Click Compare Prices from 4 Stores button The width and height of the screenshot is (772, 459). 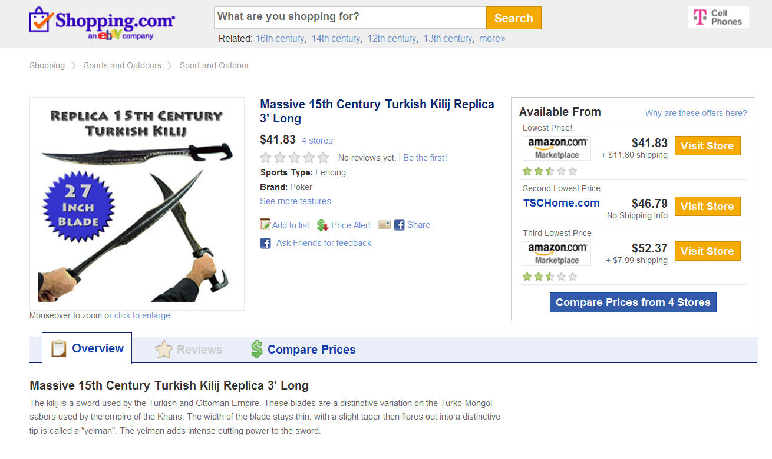(x=633, y=302)
